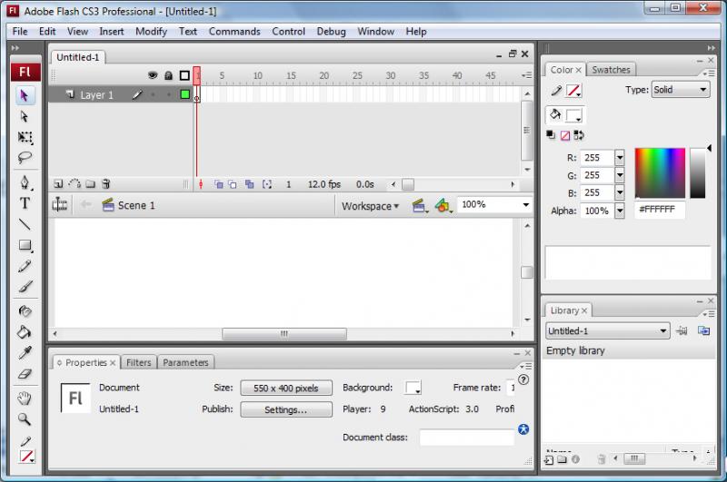The height and width of the screenshot is (482, 727).
Task: Open the timeline panel options menu
Action: pyautogui.click(x=527, y=75)
